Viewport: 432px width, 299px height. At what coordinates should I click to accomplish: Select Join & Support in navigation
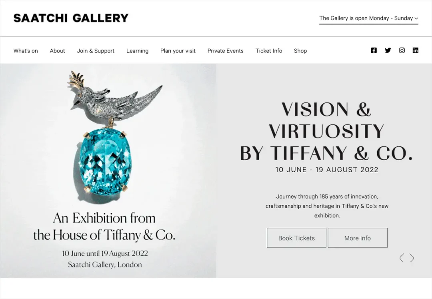coord(96,51)
